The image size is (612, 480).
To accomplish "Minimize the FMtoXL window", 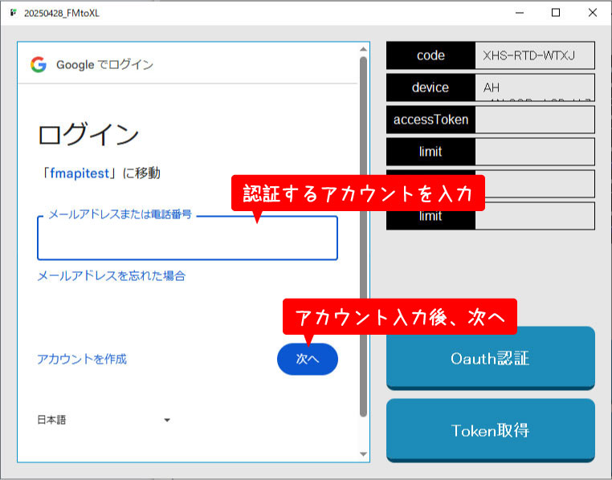I will [x=520, y=13].
